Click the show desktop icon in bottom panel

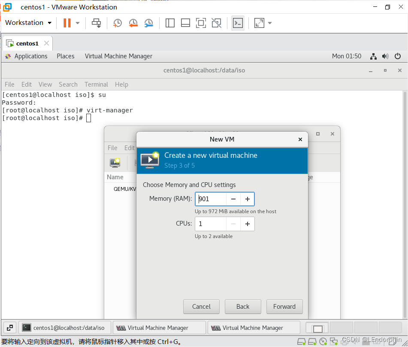click(x=10, y=328)
